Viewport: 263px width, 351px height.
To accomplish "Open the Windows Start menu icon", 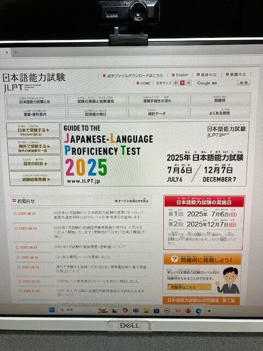I will [x=52, y=310].
